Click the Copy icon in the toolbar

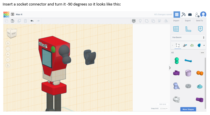click(6, 21)
